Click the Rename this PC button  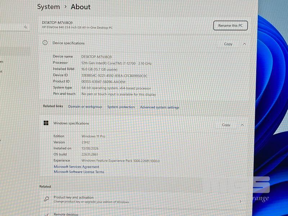[x=230, y=26]
